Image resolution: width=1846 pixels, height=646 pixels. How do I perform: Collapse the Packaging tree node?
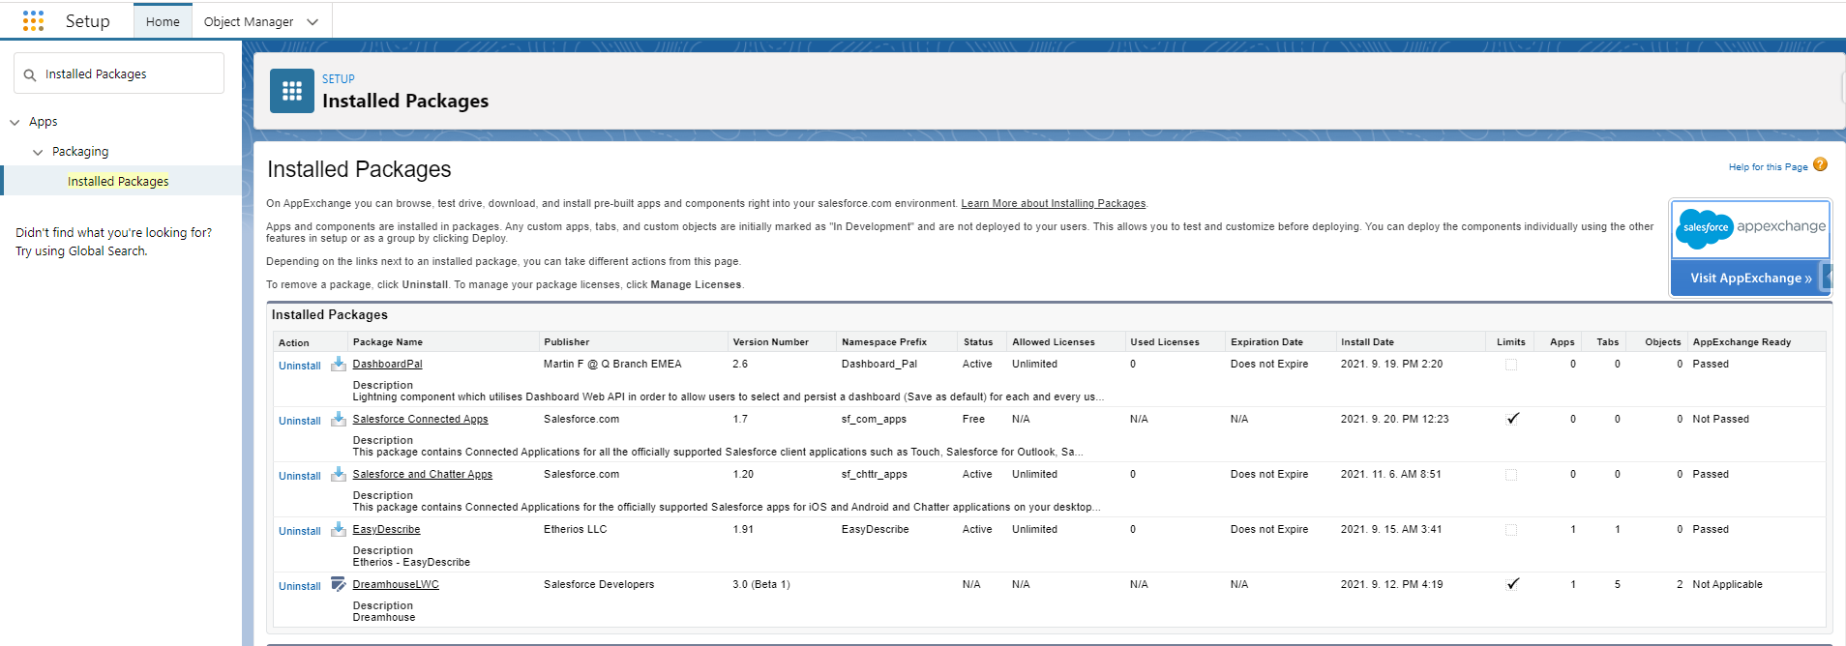38,152
